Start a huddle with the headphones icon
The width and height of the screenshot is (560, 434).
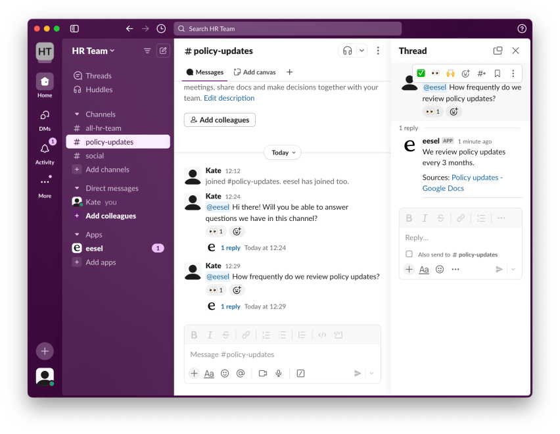pyautogui.click(x=347, y=51)
